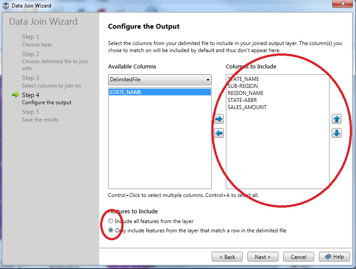Select 'Include all features from the layer'

click(x=111, y=221)
